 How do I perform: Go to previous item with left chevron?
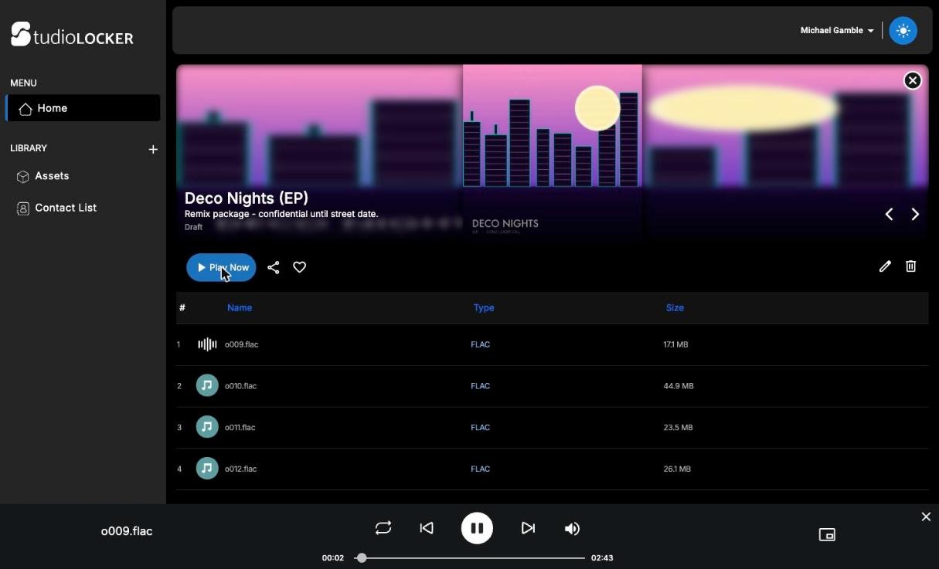coord(889,215)
